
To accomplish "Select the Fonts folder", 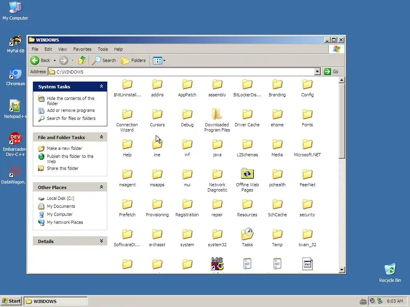I will click(307, 118).
